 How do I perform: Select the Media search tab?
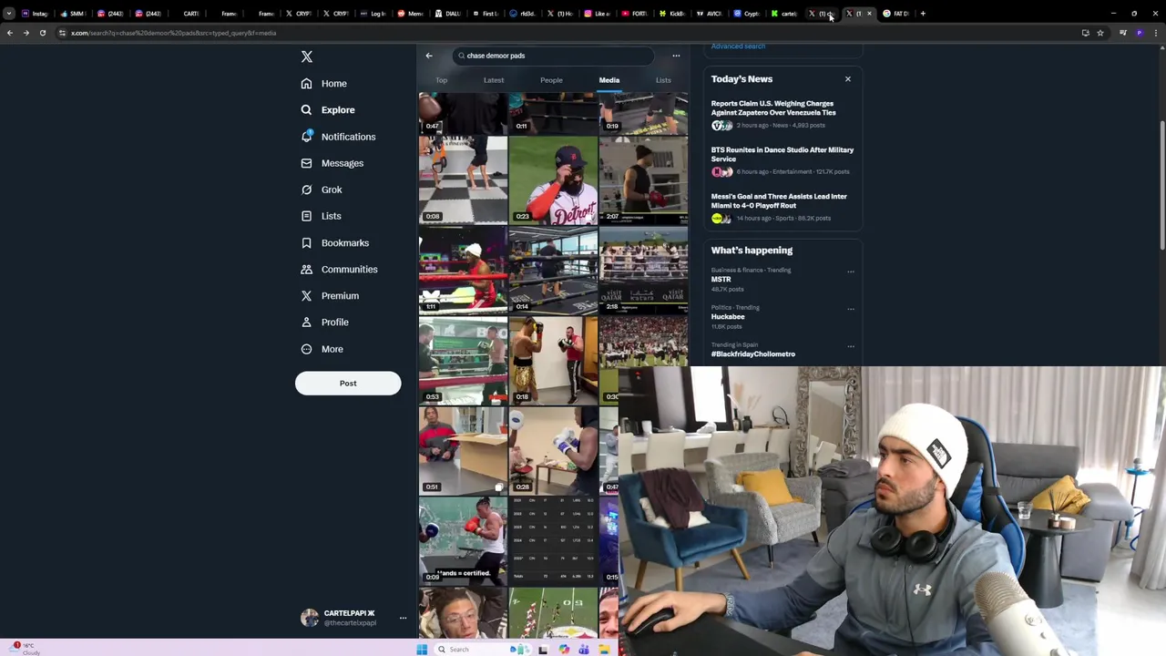(x=609, y=80)
